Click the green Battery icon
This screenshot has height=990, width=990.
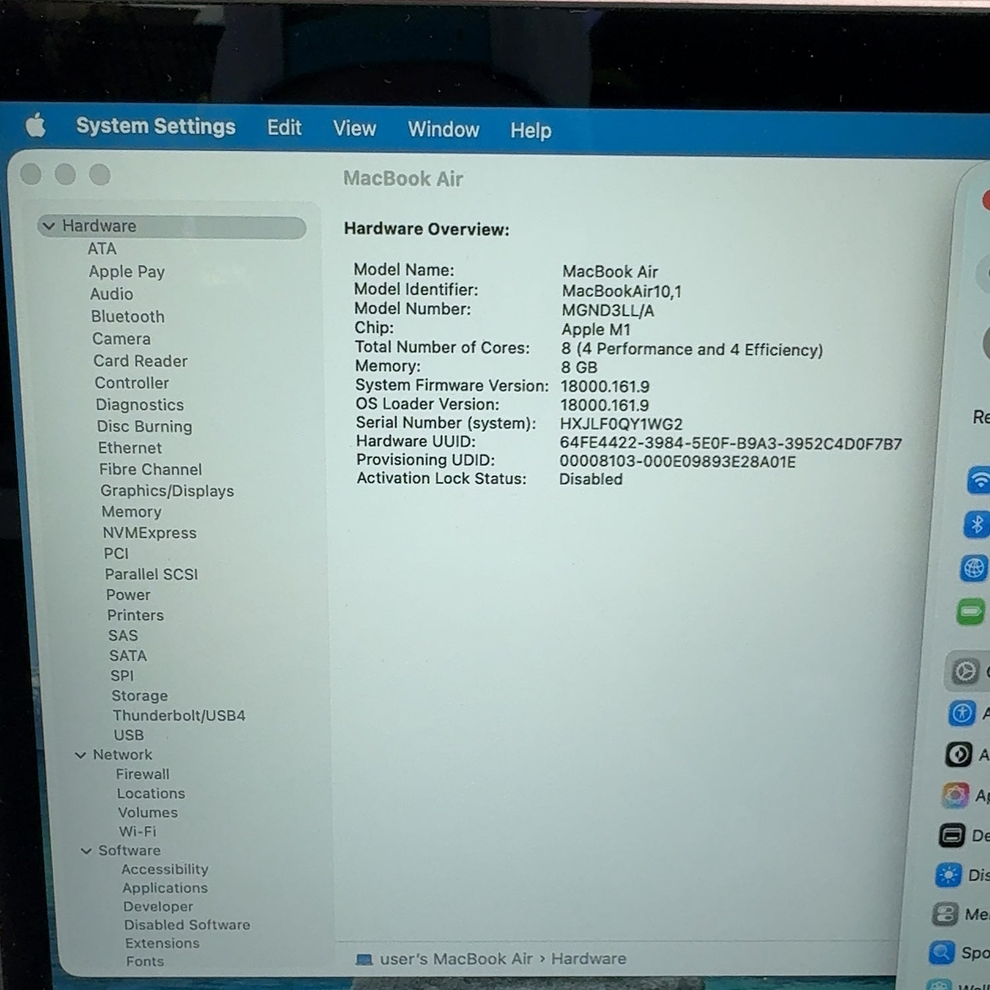click(x=970, y=612)
